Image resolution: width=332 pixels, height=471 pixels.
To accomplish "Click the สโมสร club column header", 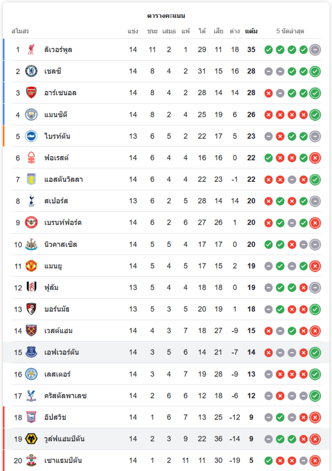I will tap(20, 32).
